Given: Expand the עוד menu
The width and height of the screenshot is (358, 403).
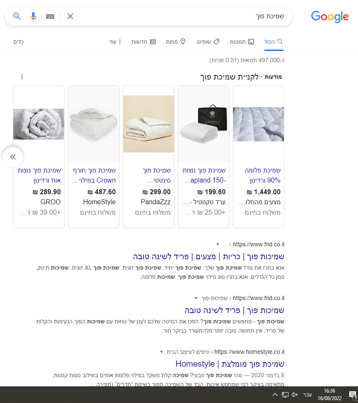Looking at the screenshot, I should point(115,42).
